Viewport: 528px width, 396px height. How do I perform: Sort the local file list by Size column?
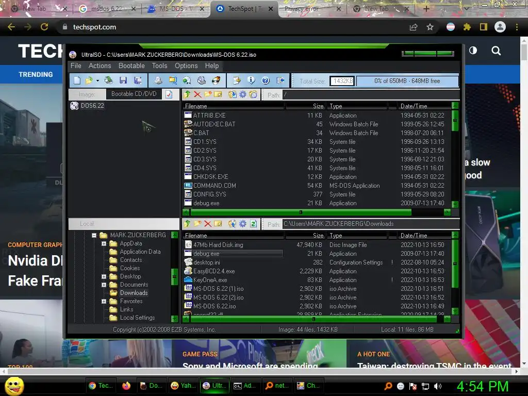(305, 236)
